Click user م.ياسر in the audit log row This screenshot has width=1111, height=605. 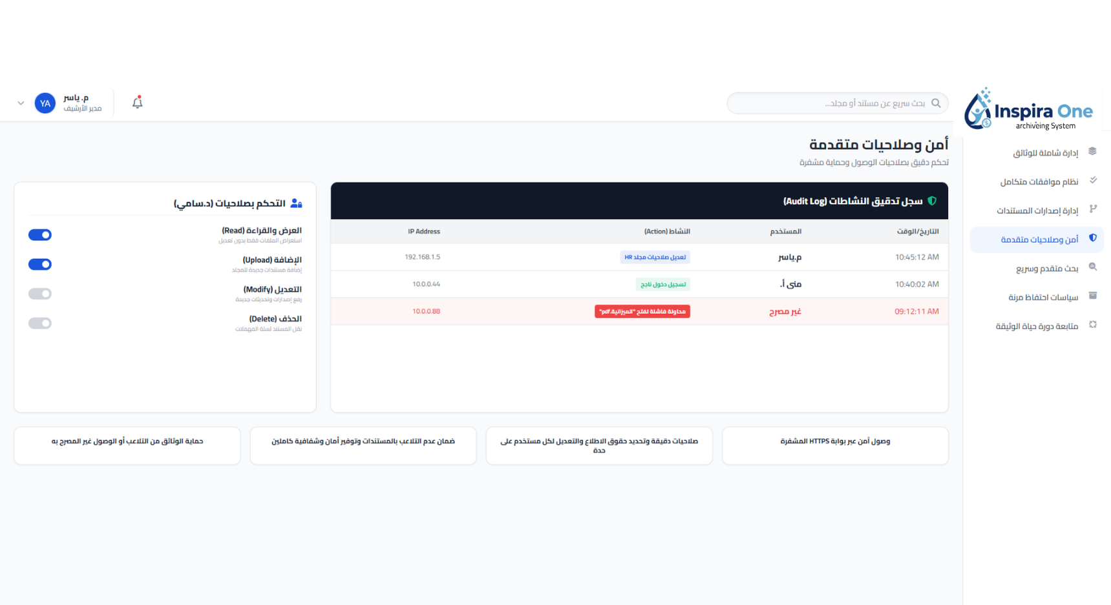790,257
